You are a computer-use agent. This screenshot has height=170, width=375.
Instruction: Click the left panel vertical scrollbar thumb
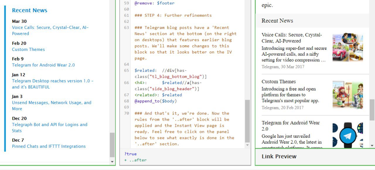pyautogui.click(x=112, y=145)
